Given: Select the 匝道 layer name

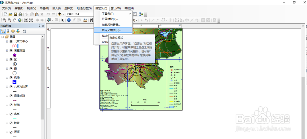Looking at the screenshot, I should (17, 132).
